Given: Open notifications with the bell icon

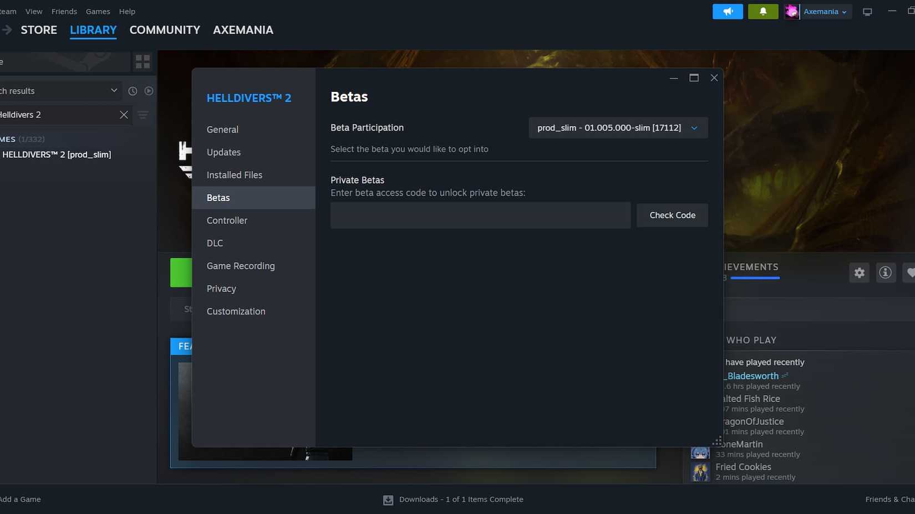Looking at the screenshot, I should 762,11.
